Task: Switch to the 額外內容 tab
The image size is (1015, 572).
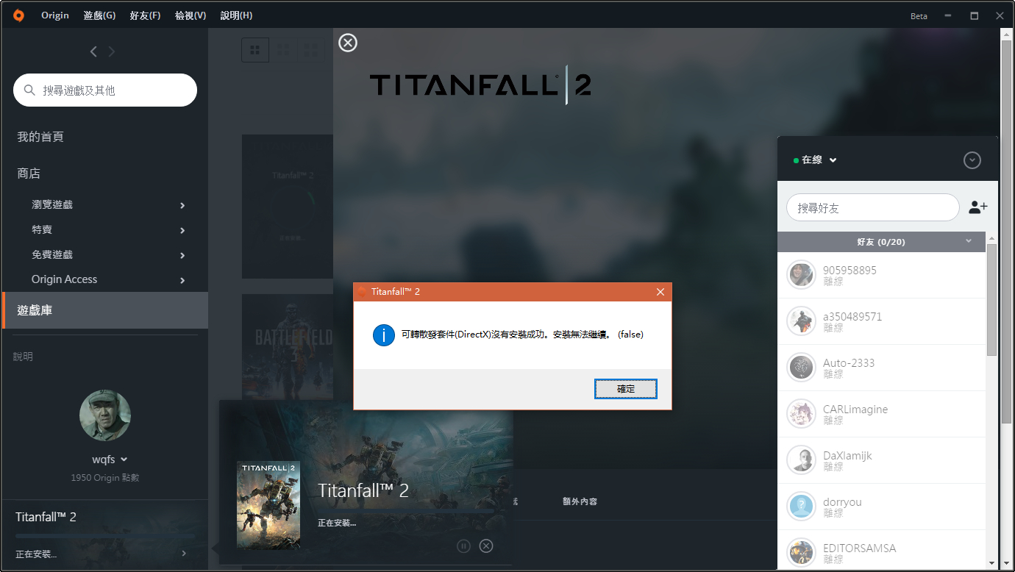Action: (x=580, y=501)
